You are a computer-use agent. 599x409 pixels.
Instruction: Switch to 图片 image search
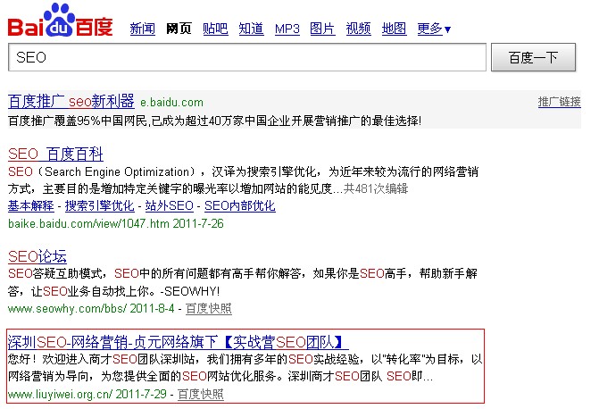pyautogui.click(x=322, y=29)
